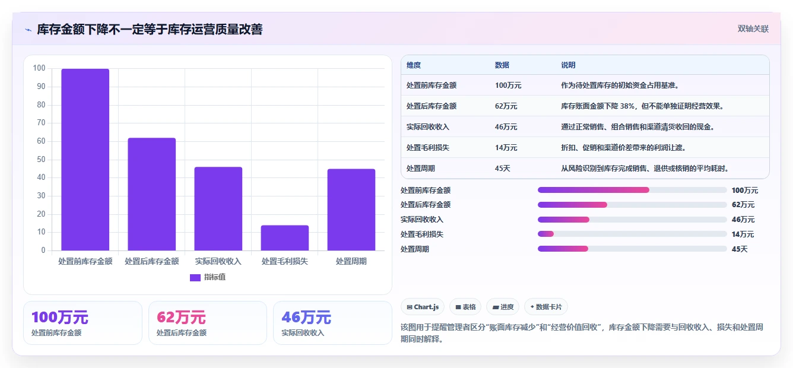Click table cell 100万元
This screenshot has width=793, height=368.
508,85
